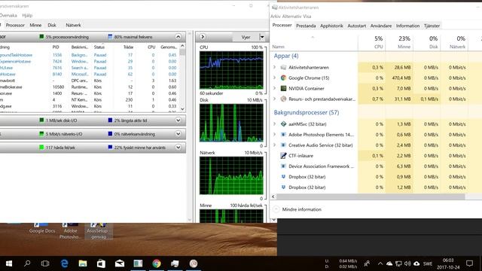Switch to Autostart tab
This screenshot has width=482, height=271.
(356, 26)
